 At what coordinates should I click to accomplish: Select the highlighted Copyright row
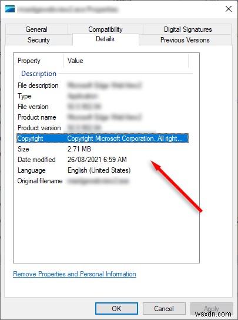102,138
